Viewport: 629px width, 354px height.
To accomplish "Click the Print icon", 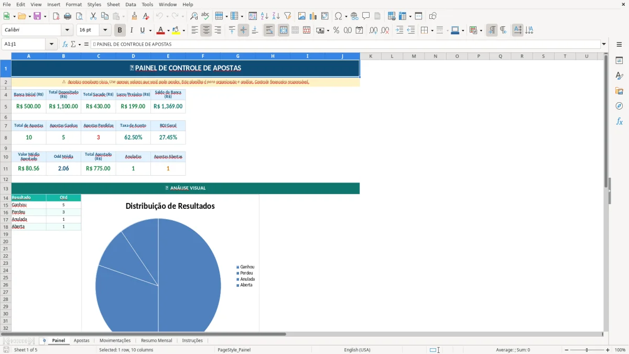I will click(68, 16).
